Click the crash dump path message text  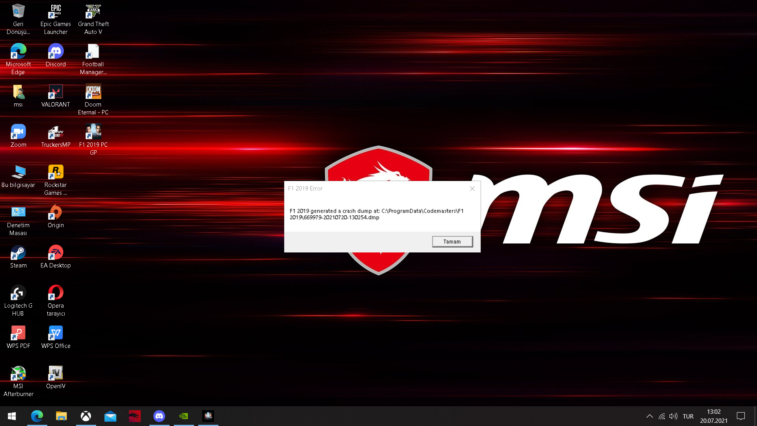(377, 214)
